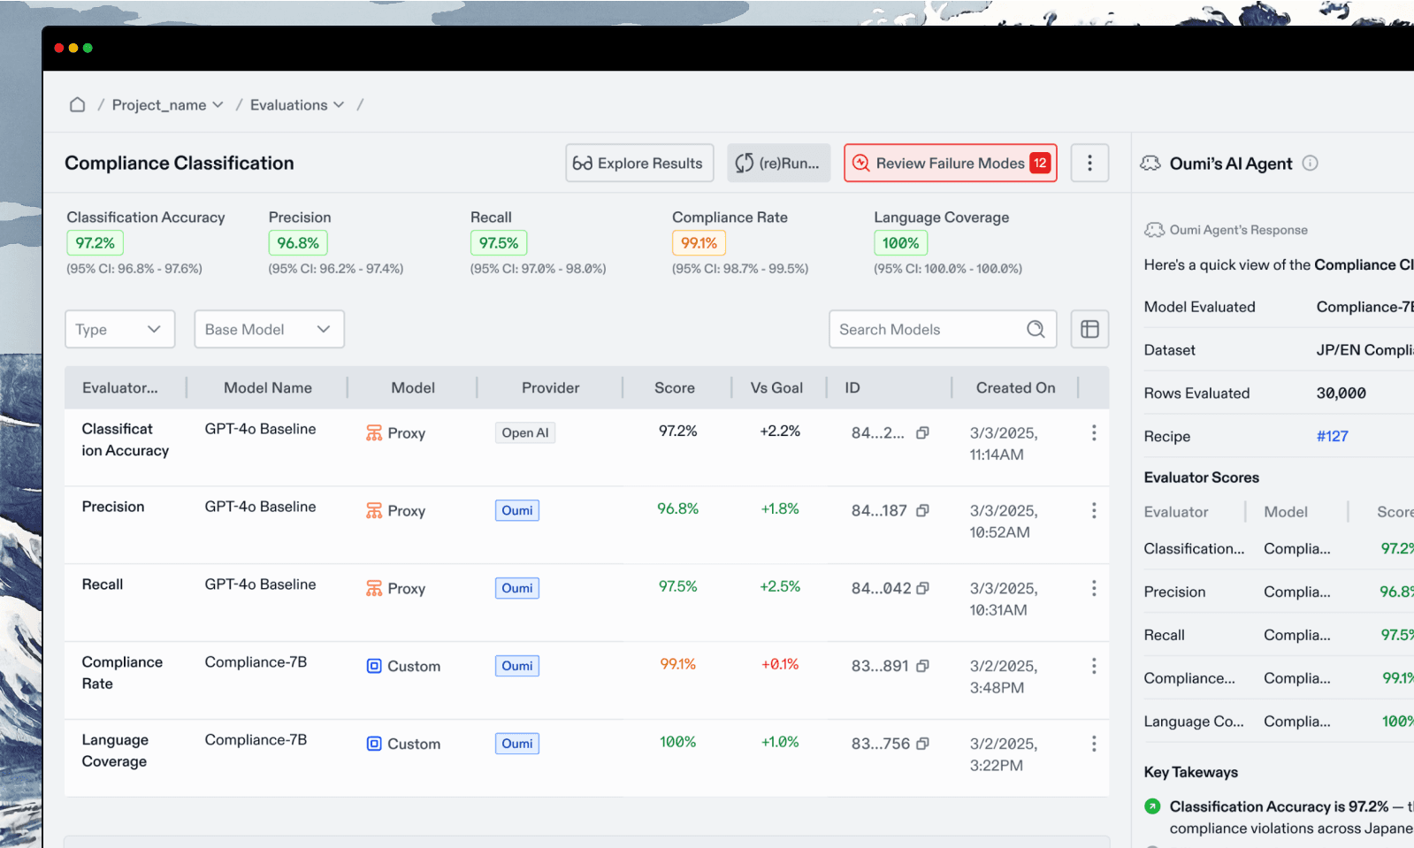
Task: Expand the Base Model filter dropdown
Action: 269,329
